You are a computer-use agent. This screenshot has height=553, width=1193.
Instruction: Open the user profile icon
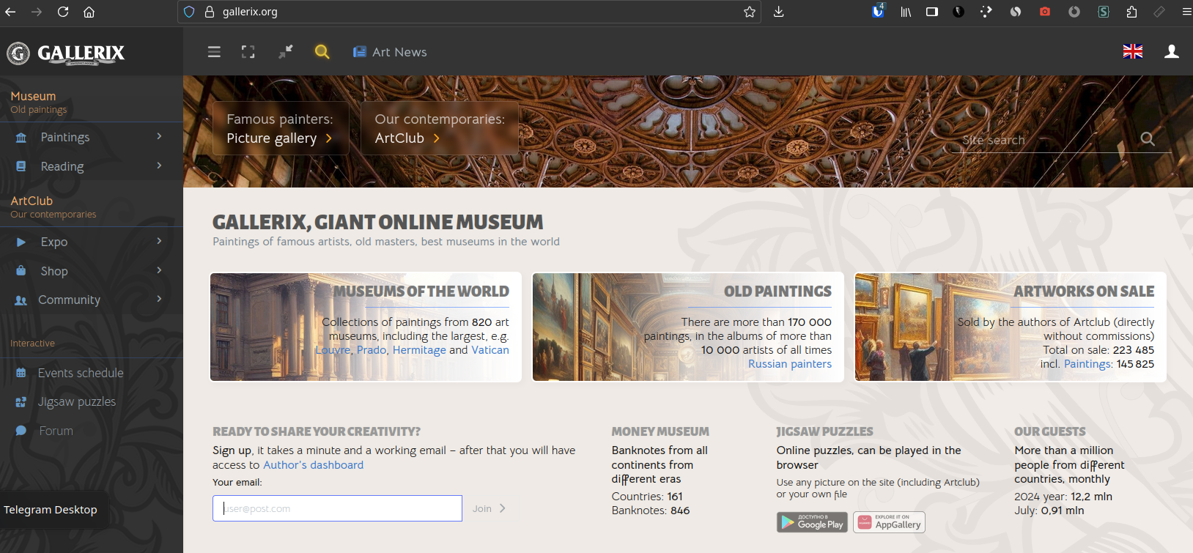point(1171,51)
